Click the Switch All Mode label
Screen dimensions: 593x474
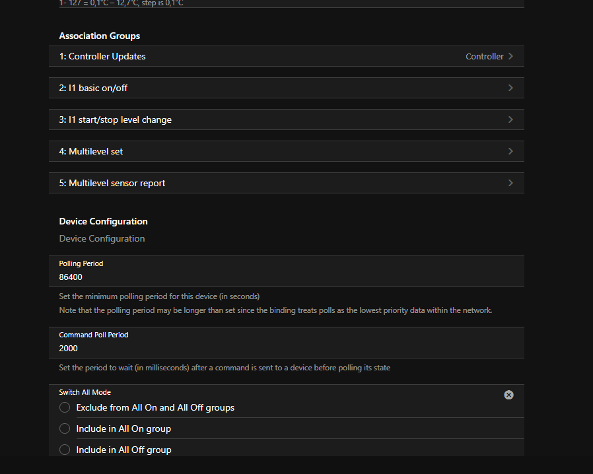click(x=85, y=392)
